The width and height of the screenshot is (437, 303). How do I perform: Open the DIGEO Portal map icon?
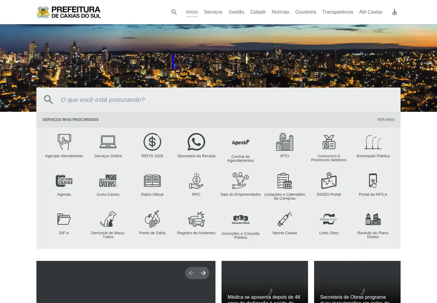[x=329, y=180]
